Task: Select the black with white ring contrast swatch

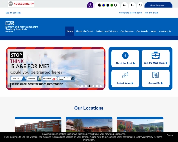Action: click(99, 5)
